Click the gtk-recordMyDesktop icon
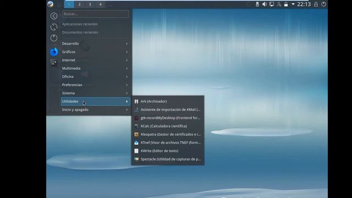The width and height of the screenshot is (352, 198). point(136,118)
